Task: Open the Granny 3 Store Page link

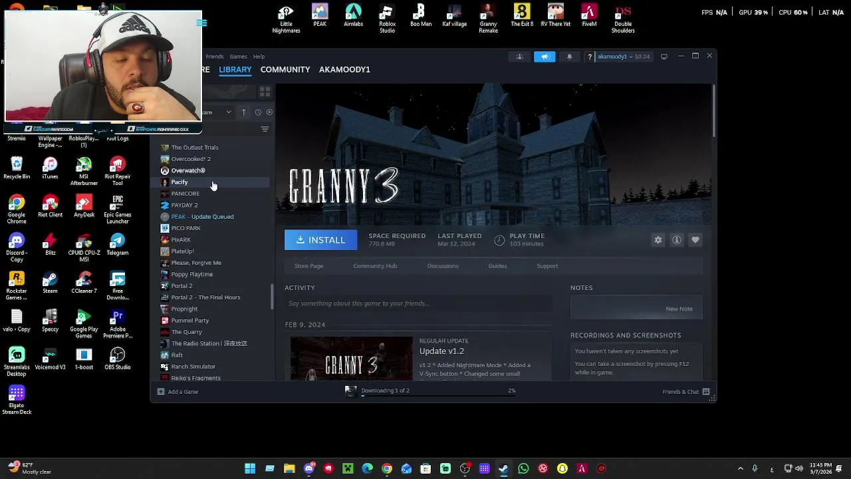Action: pos(308,266)
